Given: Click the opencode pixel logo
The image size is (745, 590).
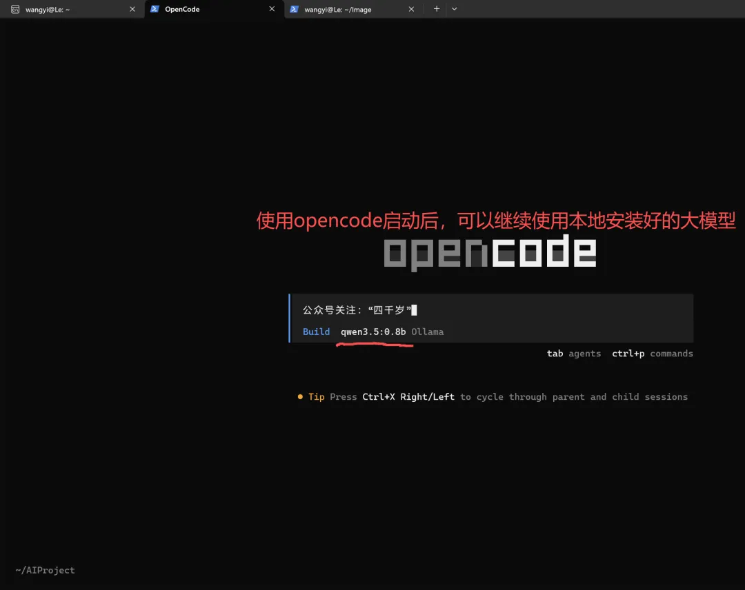Looking at the screenshot, I should [x=490, y=252].
